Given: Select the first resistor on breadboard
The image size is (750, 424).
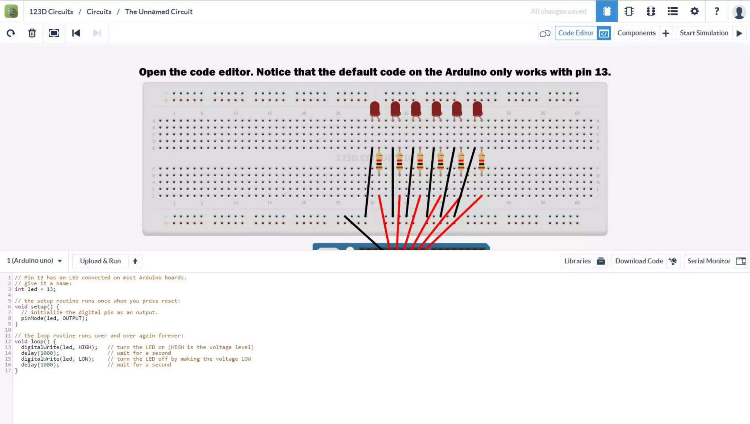Looking at the screenshot, I should (x=379, y=161).
